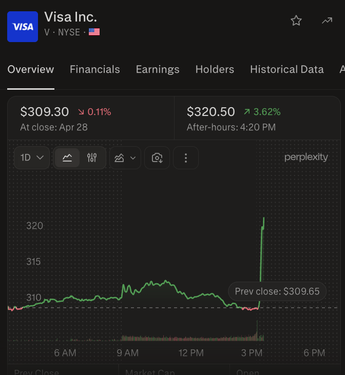The image size is (345, 375).
Task: Open the Overview tab
Action: [x=31, y=69]
